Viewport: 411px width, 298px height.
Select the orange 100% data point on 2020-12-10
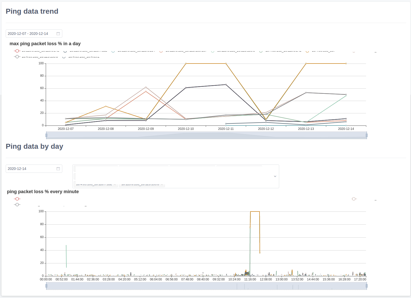pos(186,64)
